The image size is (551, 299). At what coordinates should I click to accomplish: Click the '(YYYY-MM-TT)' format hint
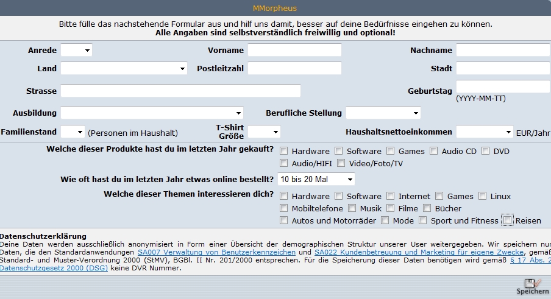[481, 99]
